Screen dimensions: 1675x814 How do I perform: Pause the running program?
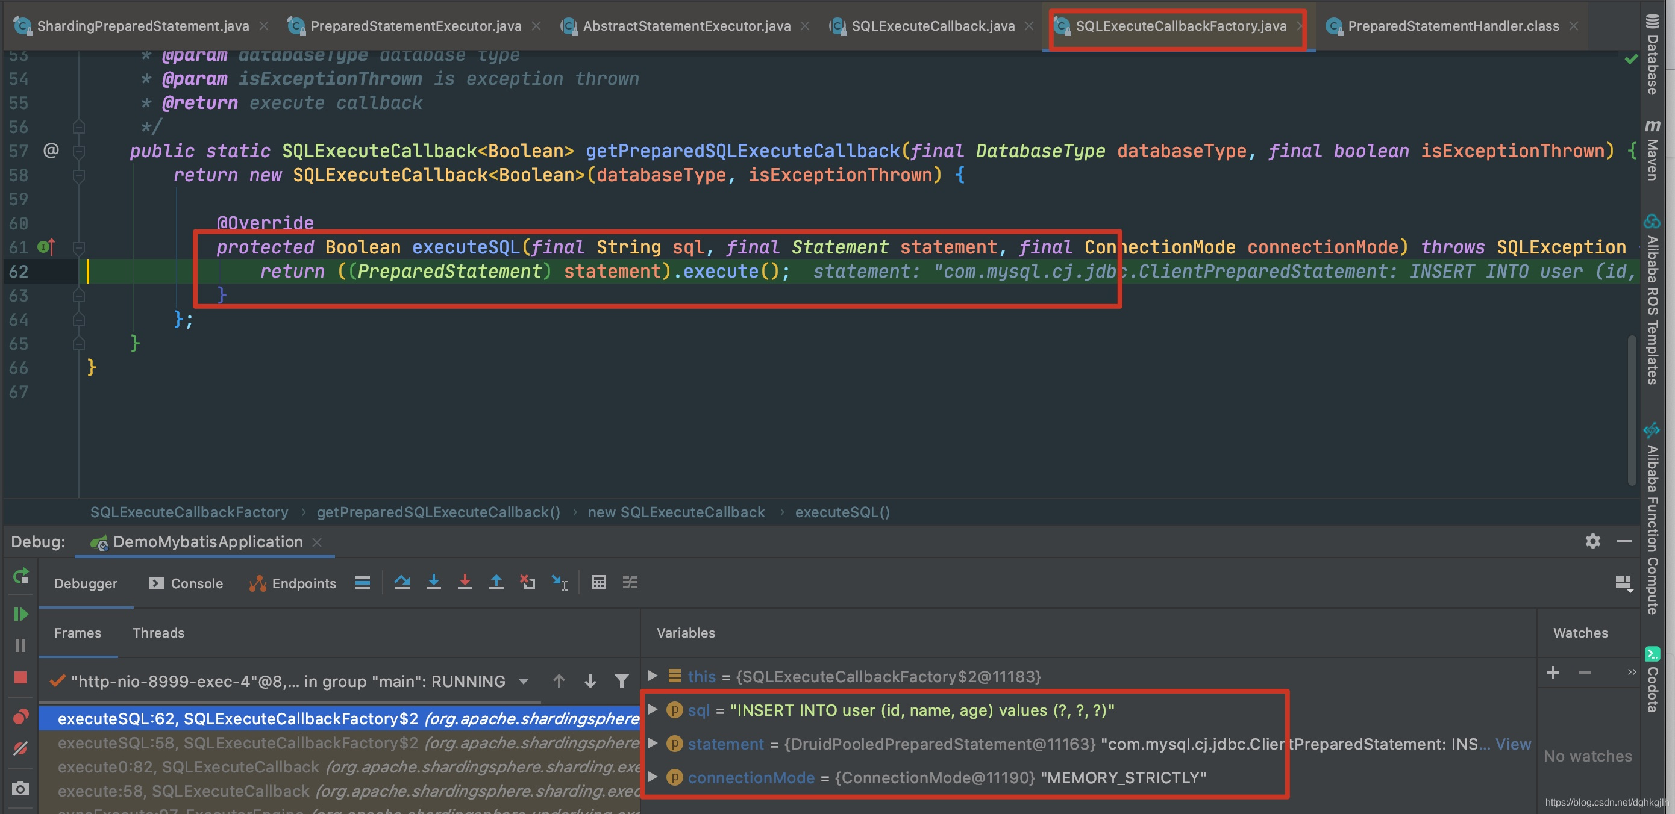(x=21, y=645)
